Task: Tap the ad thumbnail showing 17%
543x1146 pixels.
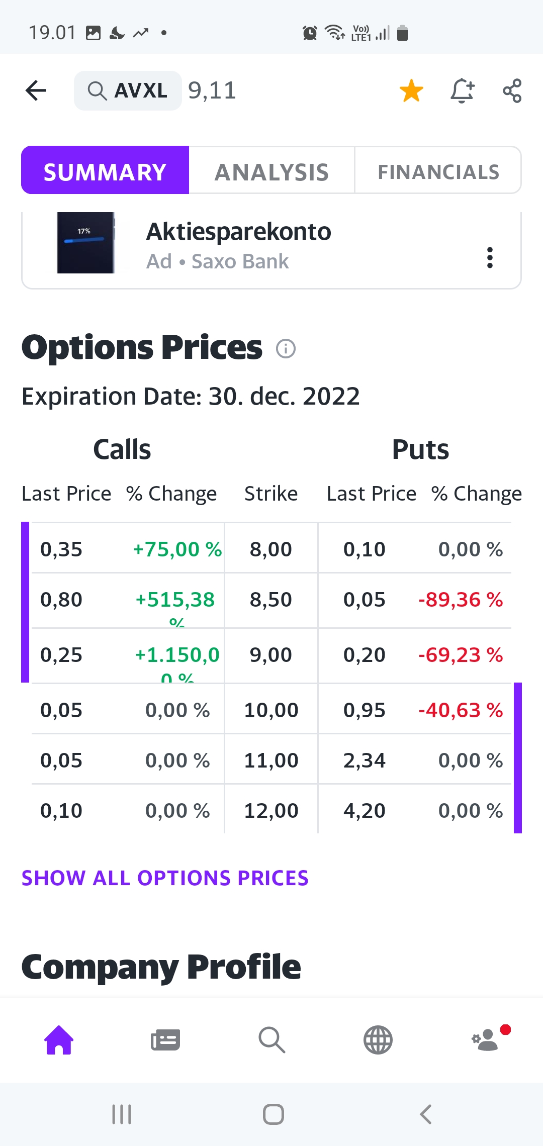Action: [85, 243]
